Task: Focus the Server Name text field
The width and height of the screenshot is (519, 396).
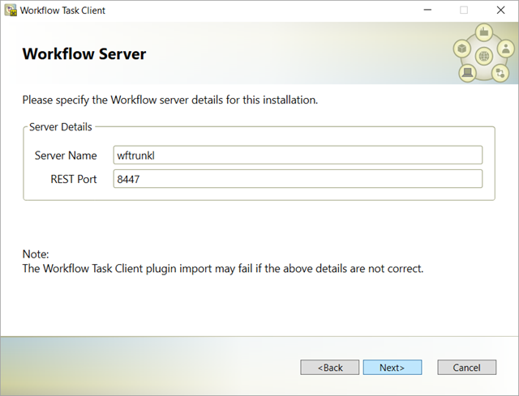Action: [298, 155]
